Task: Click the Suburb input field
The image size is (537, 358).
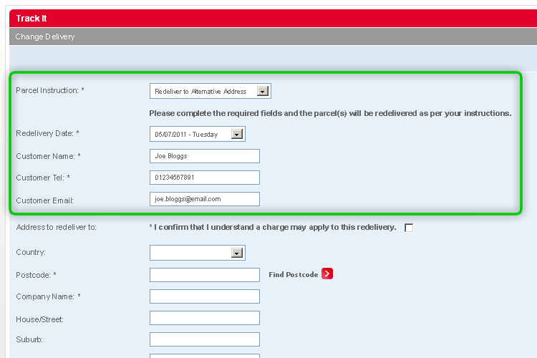Action: coord(205,339)
